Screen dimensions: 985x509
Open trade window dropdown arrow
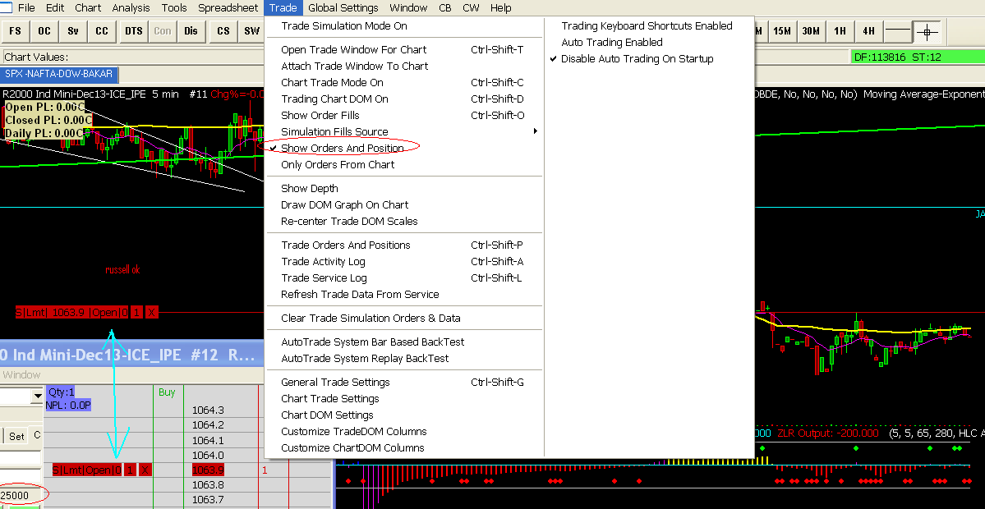click(37, 396)
